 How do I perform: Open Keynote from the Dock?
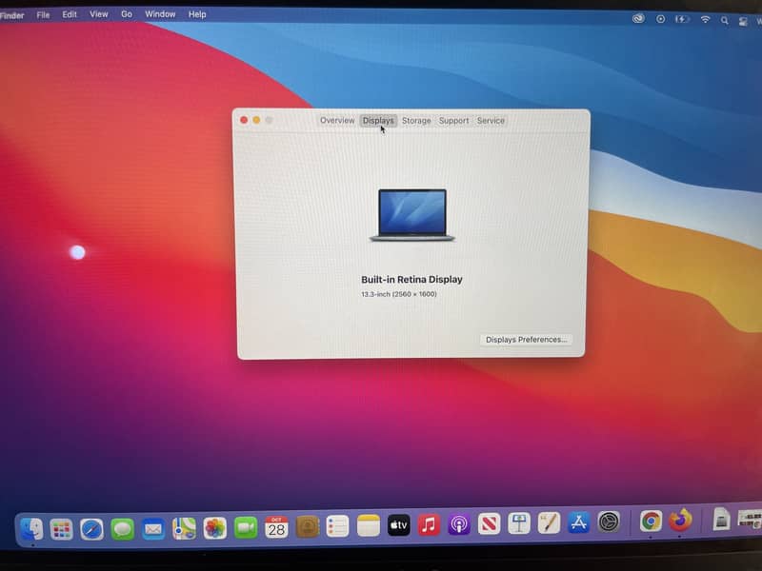click(x=519, y=523)
